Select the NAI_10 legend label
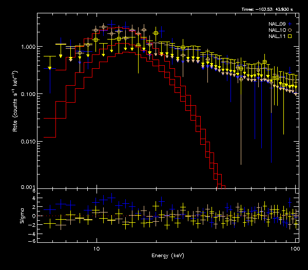The image size is (308, 270). point(277,30)
